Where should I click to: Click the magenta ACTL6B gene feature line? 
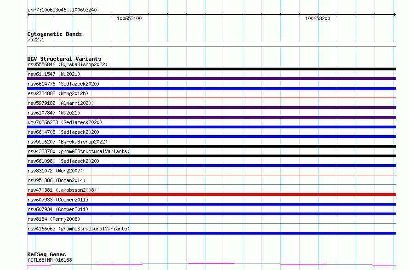click(x=211, y=264)
